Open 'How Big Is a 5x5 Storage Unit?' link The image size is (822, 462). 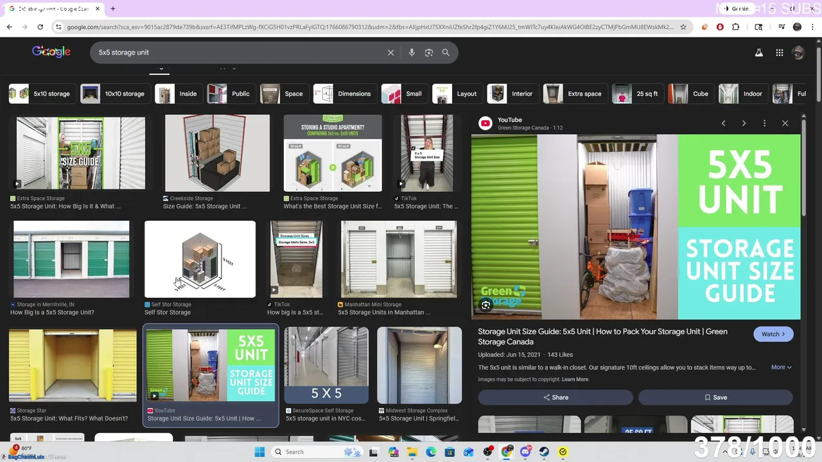tap(52, 312)
